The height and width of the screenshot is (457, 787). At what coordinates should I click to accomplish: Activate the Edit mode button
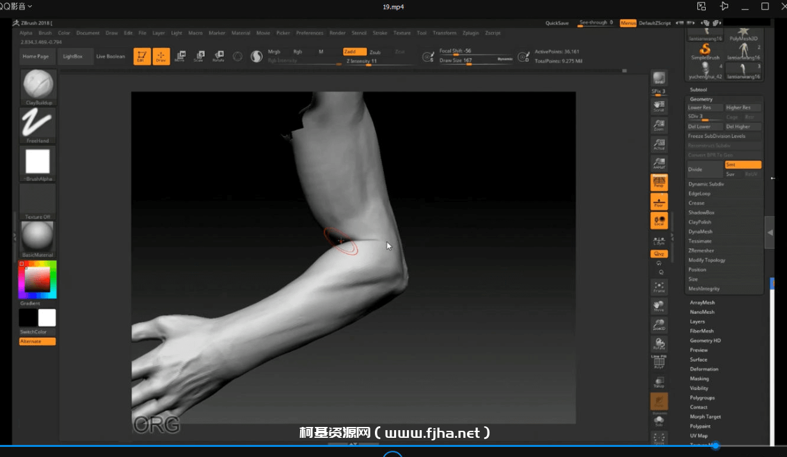point(142,57)
